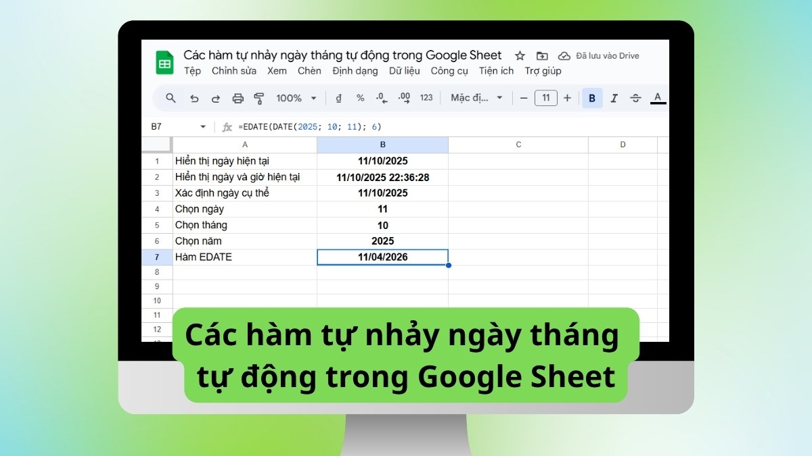812x456 pixels.
Task: Open the name box dropdown arrow
Action: pos(203,127)
